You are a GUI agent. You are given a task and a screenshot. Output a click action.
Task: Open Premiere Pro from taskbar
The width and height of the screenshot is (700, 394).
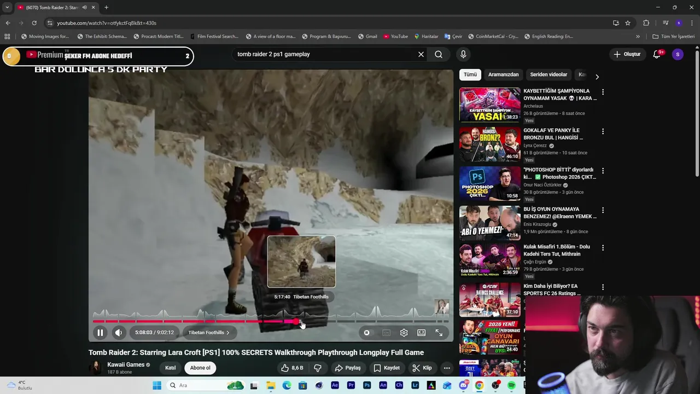tap(351, 385)
